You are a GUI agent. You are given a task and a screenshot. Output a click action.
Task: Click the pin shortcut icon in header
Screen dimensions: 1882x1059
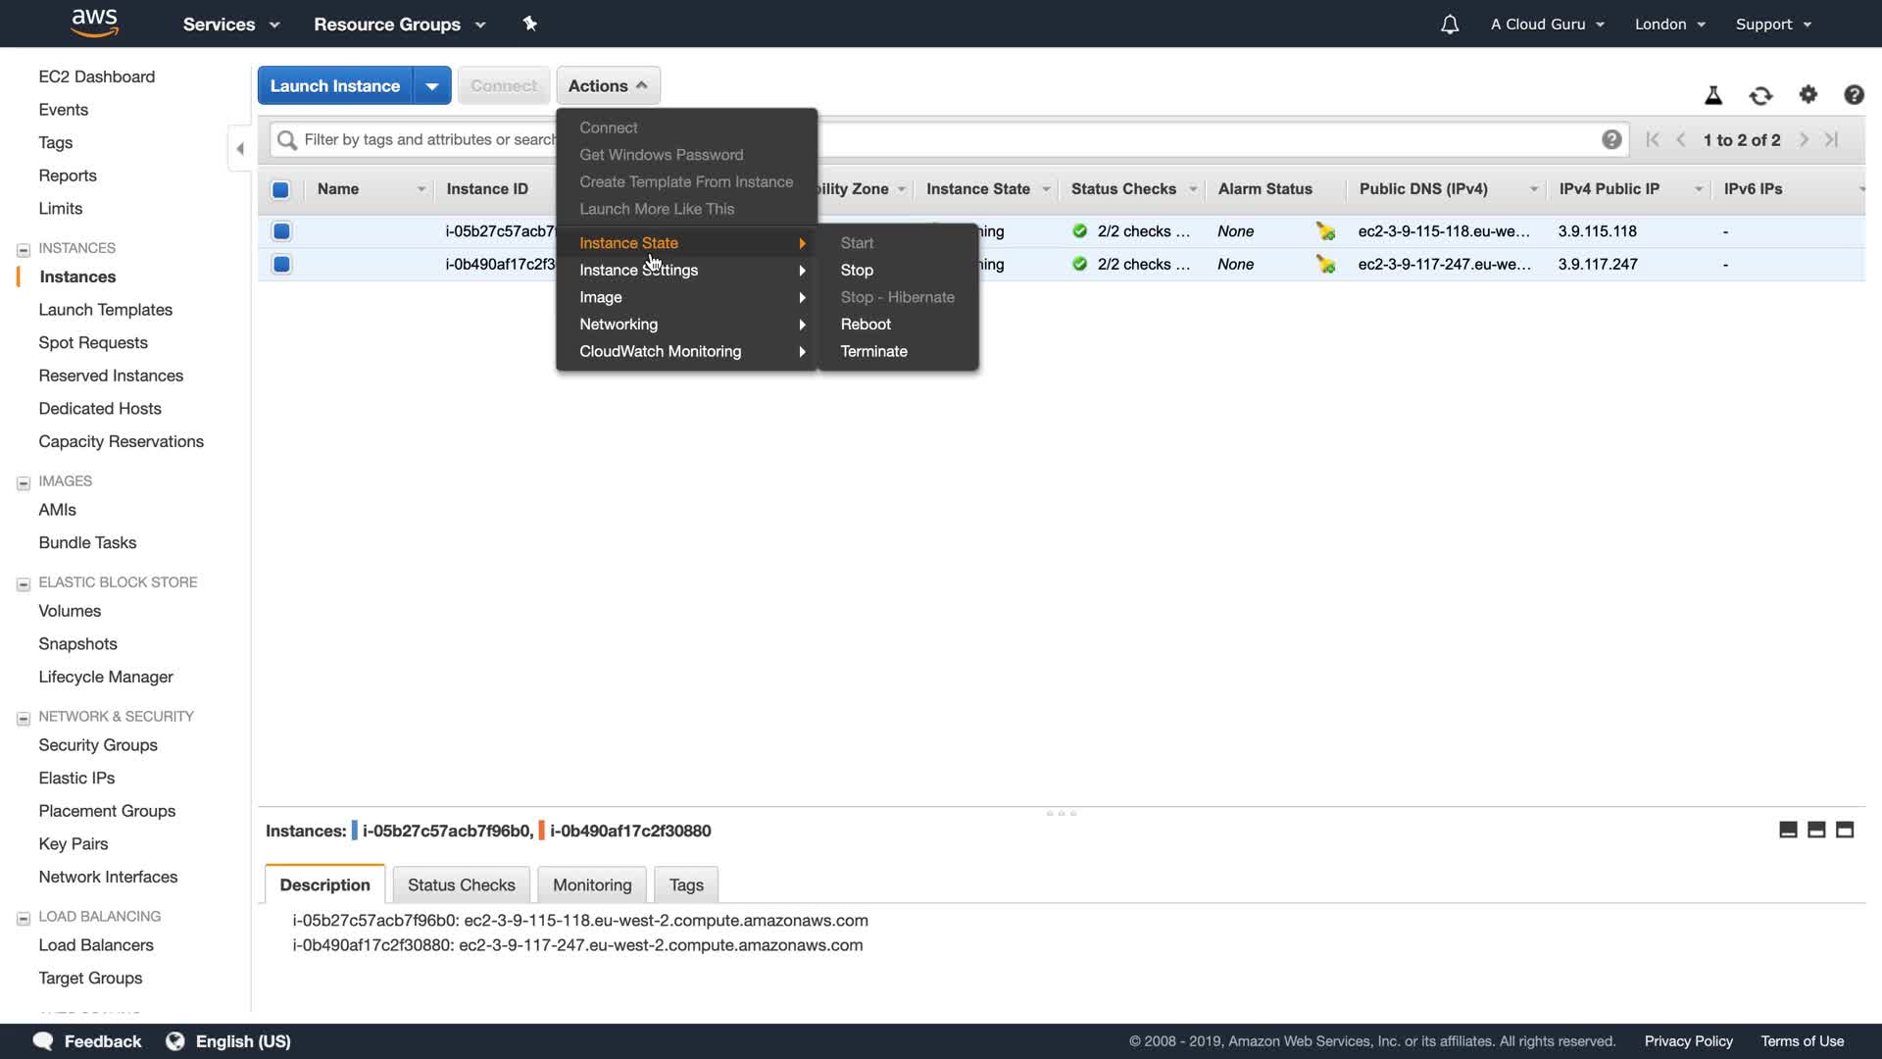(529, 24)
